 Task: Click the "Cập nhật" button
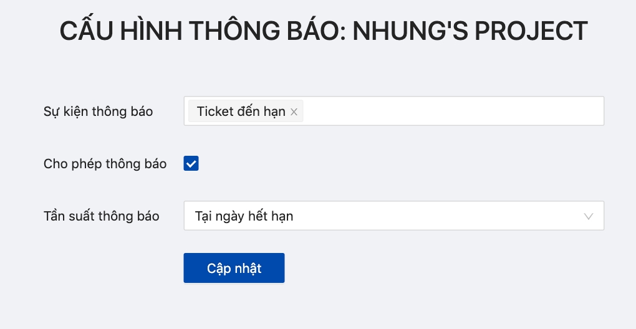tap(234, 268)
